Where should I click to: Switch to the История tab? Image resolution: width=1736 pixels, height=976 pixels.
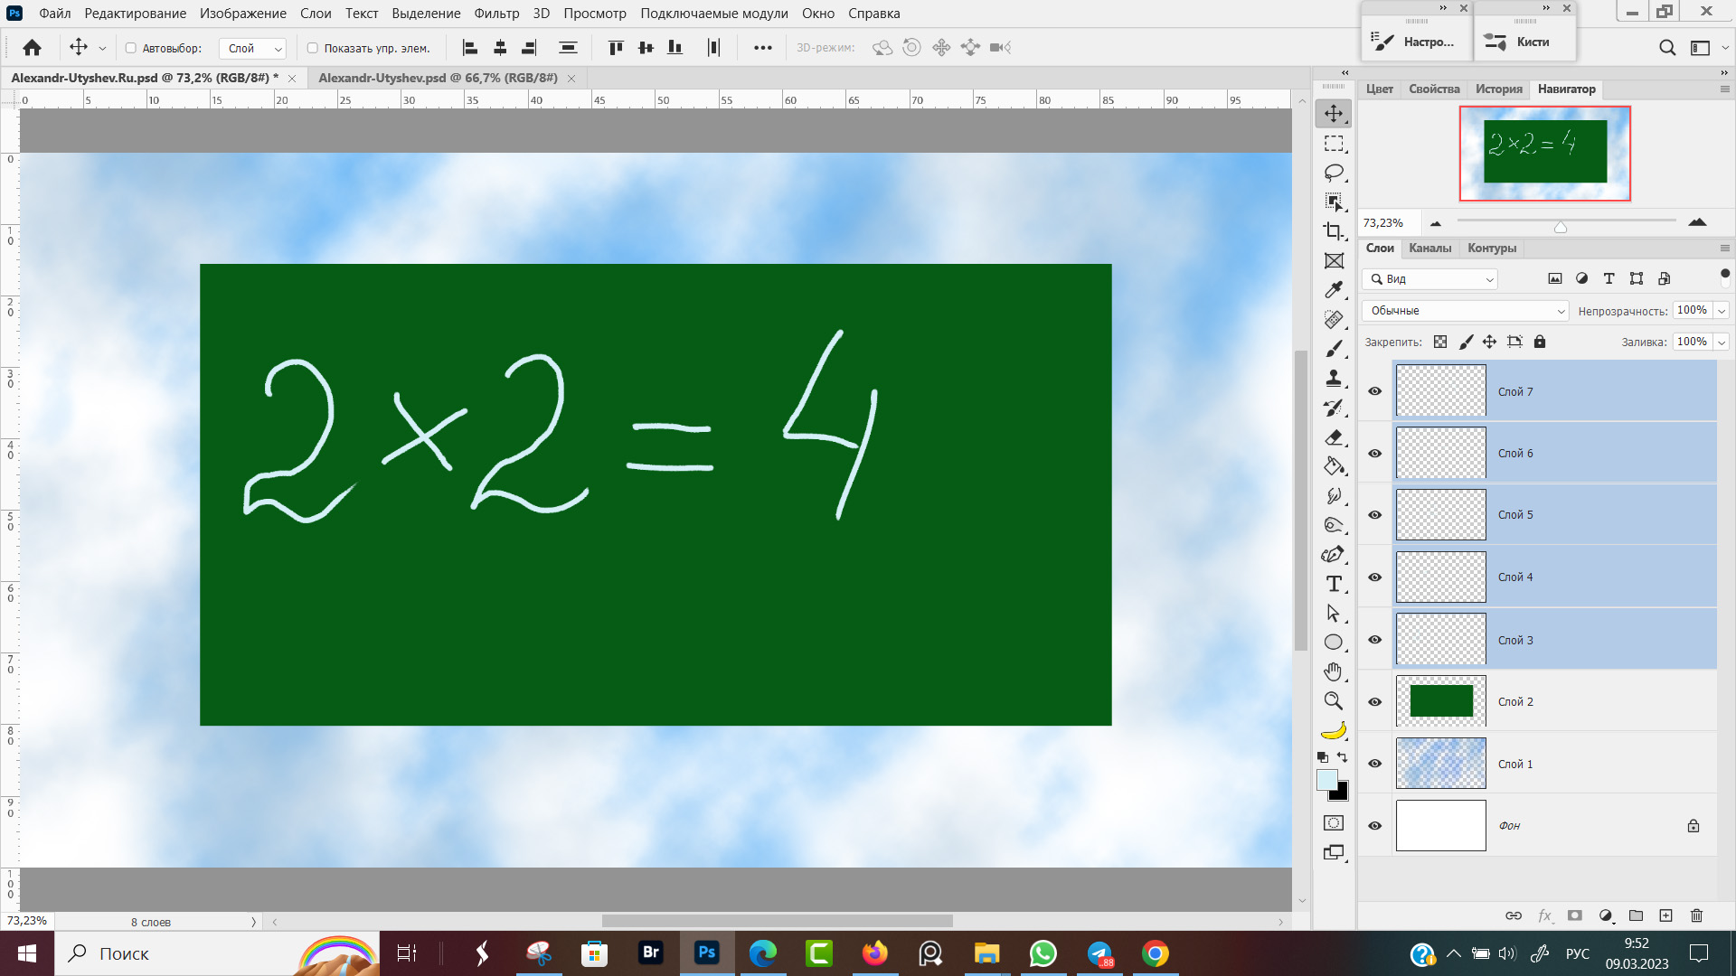[1498, 89]
